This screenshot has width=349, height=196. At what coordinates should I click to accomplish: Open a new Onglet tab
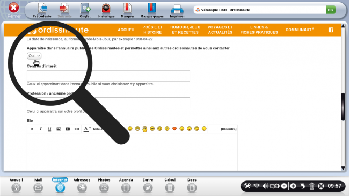click(85, 10)
